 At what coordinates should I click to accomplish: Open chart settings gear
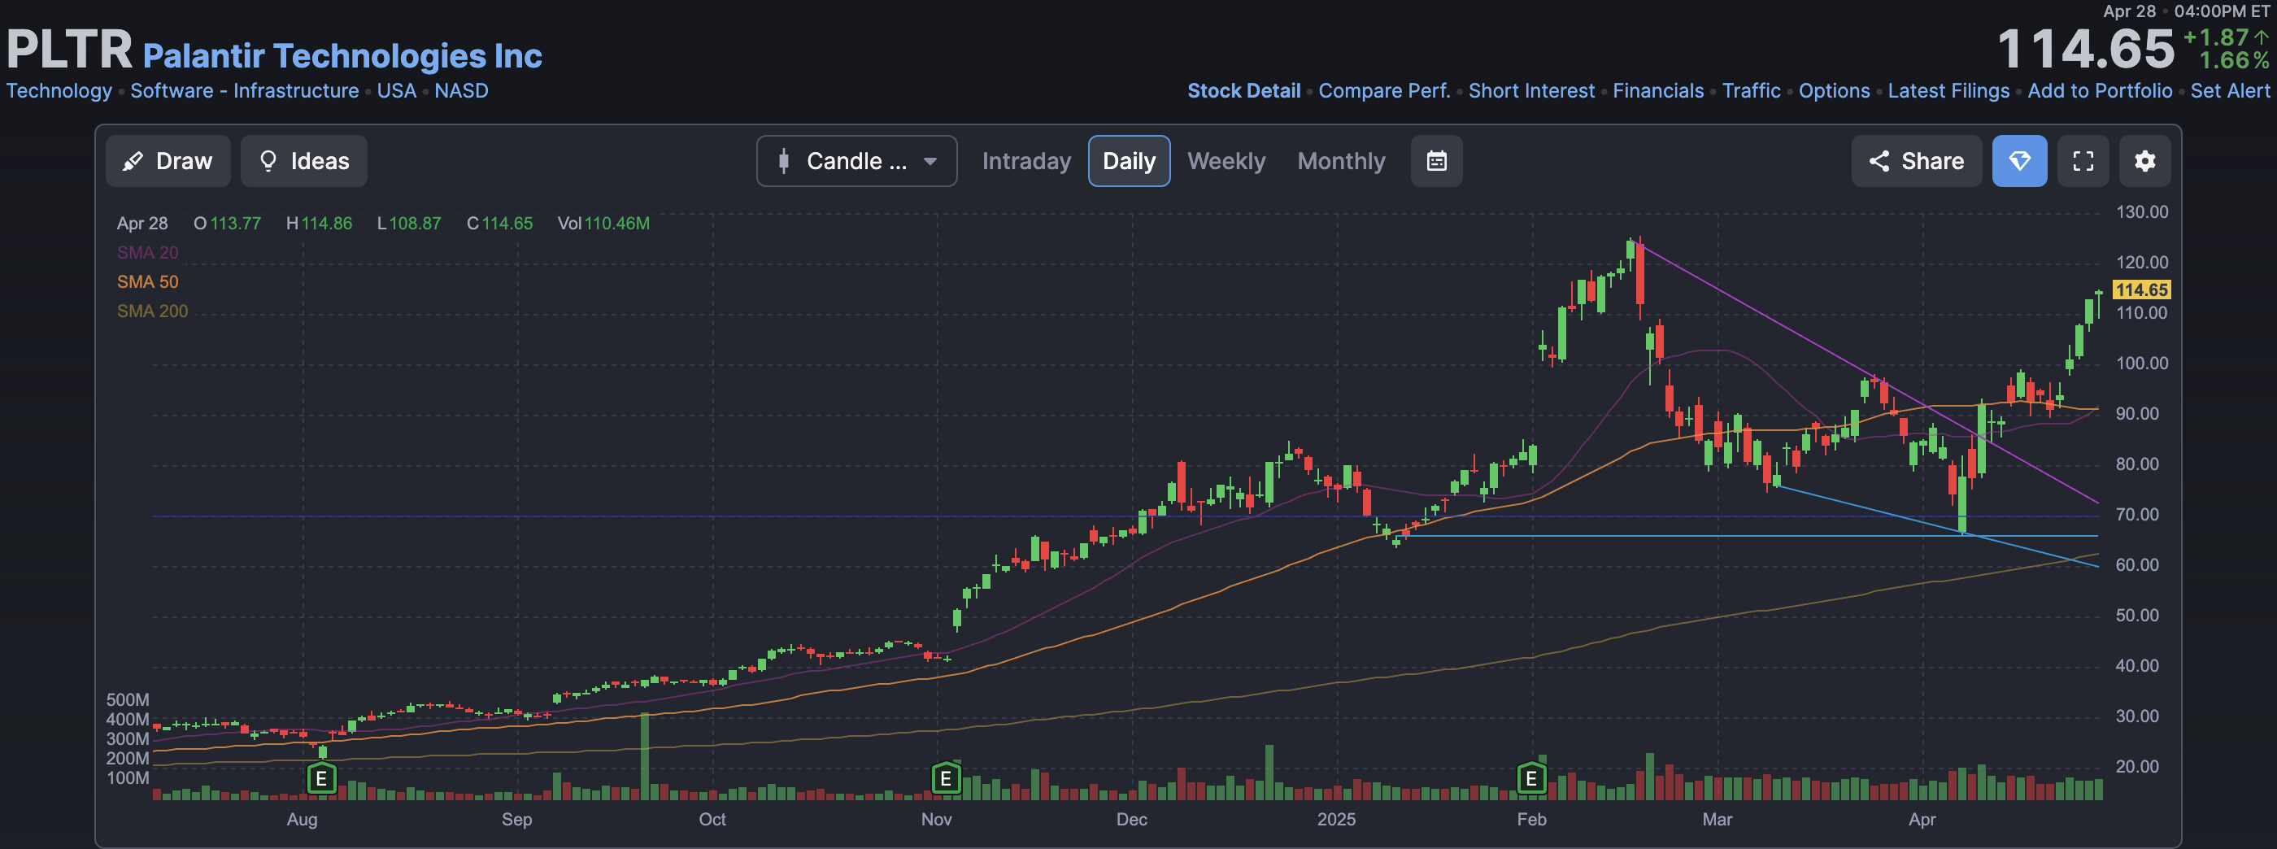(x=2144, y=161)
